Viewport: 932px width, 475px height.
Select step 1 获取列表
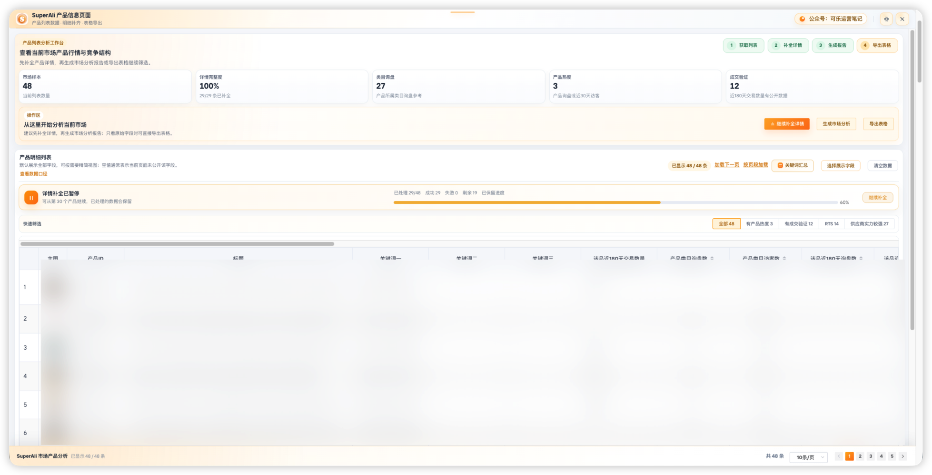click(x=744, y=45)
